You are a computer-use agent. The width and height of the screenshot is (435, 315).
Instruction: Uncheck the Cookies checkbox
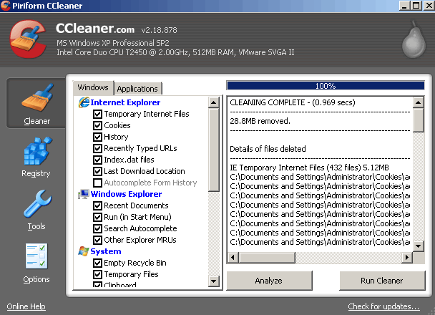pos(97,125)
